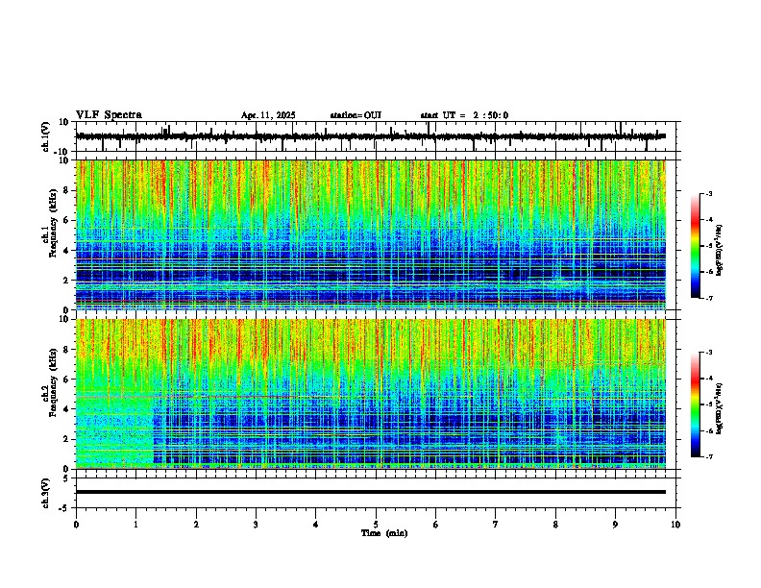Click the time-axis tick label "9"

pyautogui.click(x=615, y=525)
